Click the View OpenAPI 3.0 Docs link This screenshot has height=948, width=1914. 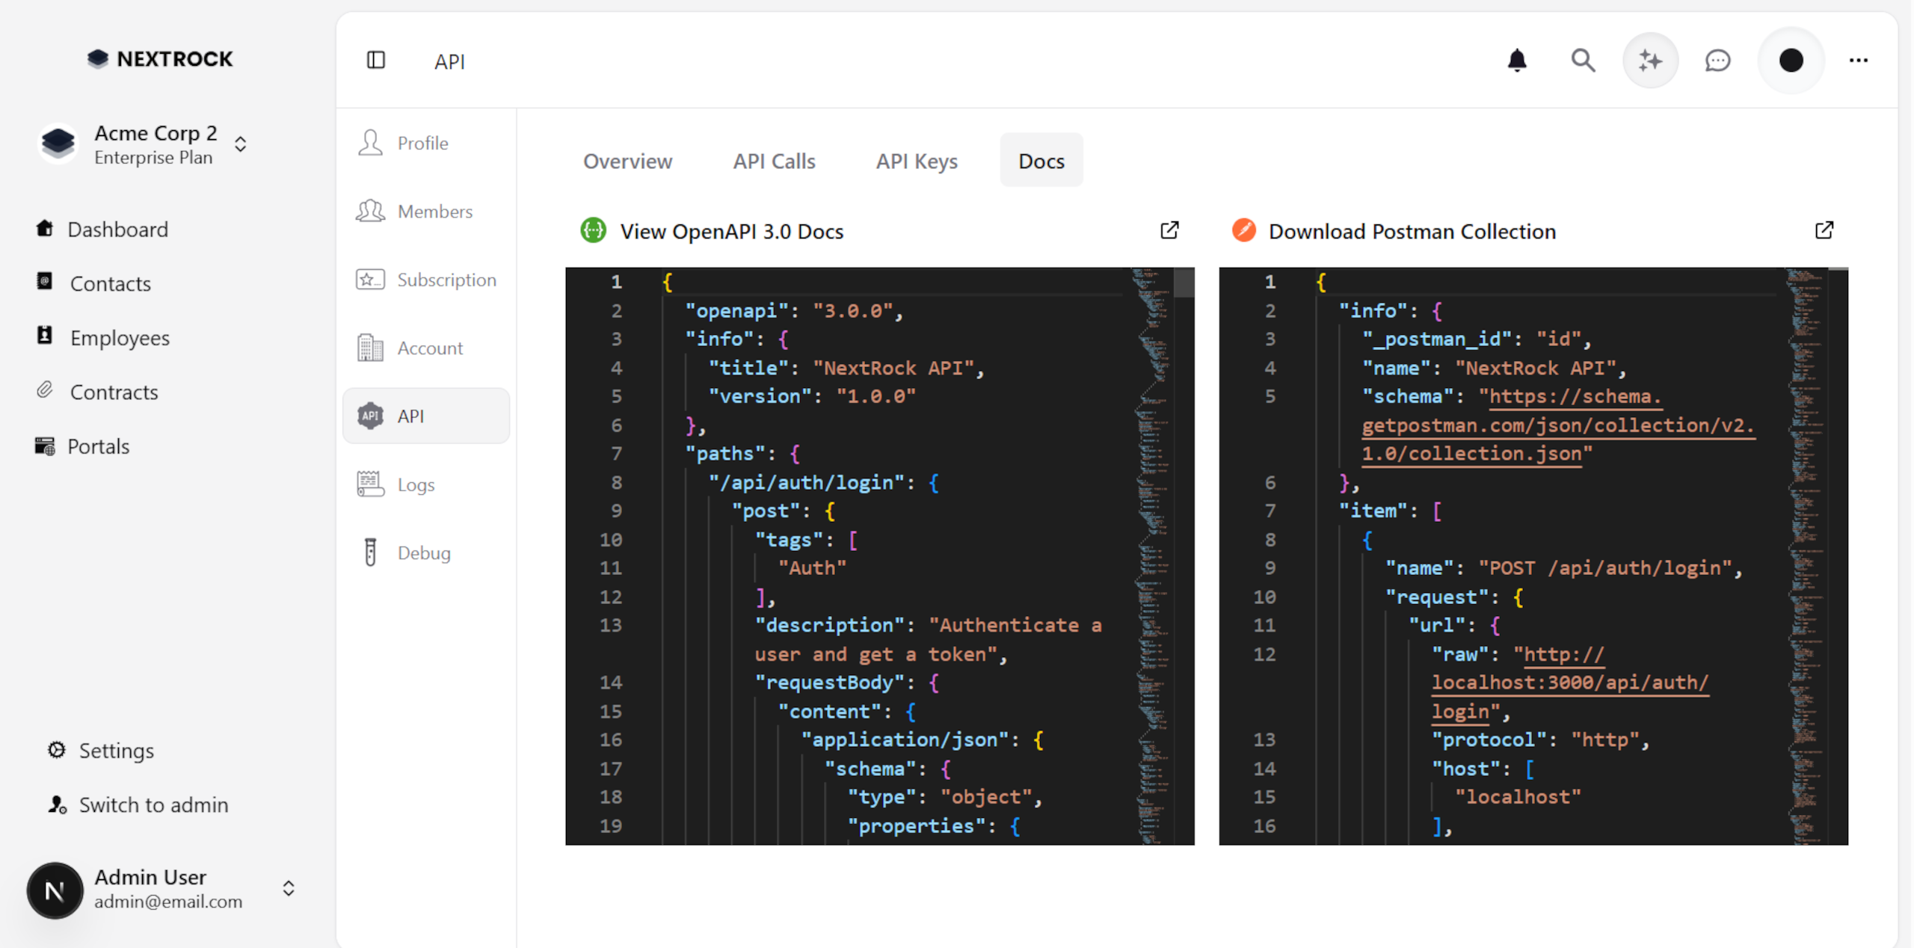coord(731,231)
